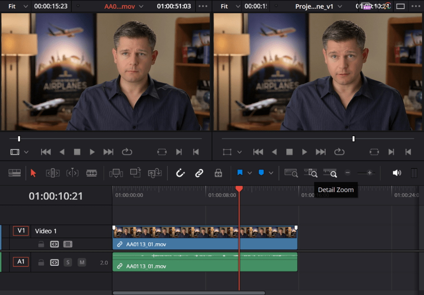Select the Selection Mode arrow tool
This screenshot has width=424, height=295.
click(34, 173)
